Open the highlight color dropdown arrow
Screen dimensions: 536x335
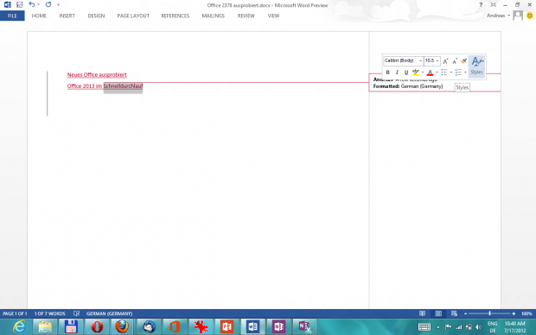[423, 73]
